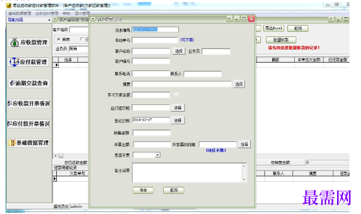Open 应收款管理 from the navigation panel
Screen dimensions: 361x214
click(29, 43)
